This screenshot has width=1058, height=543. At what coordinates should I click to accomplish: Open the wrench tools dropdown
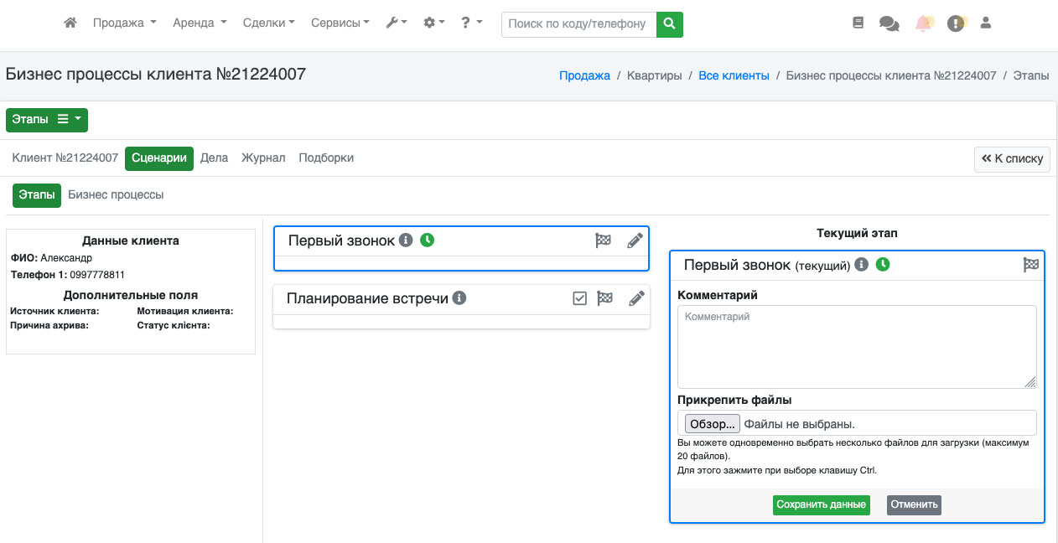pyautogui.click(x=396, y=23)
